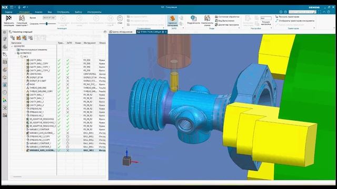Select the CENTROVKA operation
The image size is (337, 189).
(x=35, y=74)
